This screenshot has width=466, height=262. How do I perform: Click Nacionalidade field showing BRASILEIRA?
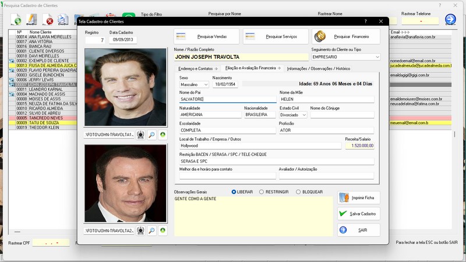click(x=260, y=115)
